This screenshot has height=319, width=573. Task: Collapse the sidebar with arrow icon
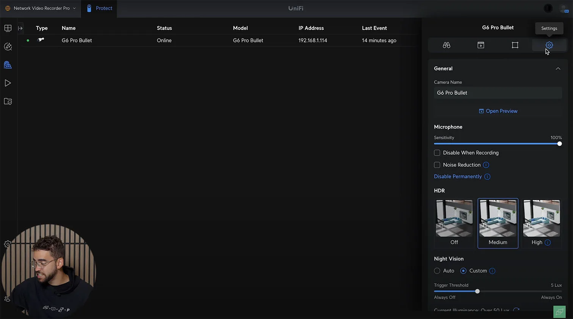pyautogui.click(x=20, y=28)
